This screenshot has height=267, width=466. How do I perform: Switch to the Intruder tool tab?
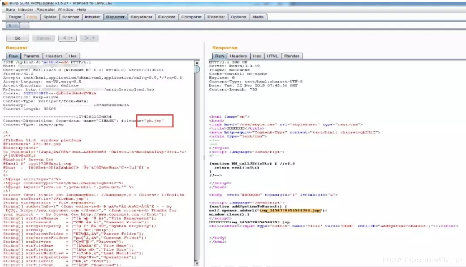92,17
